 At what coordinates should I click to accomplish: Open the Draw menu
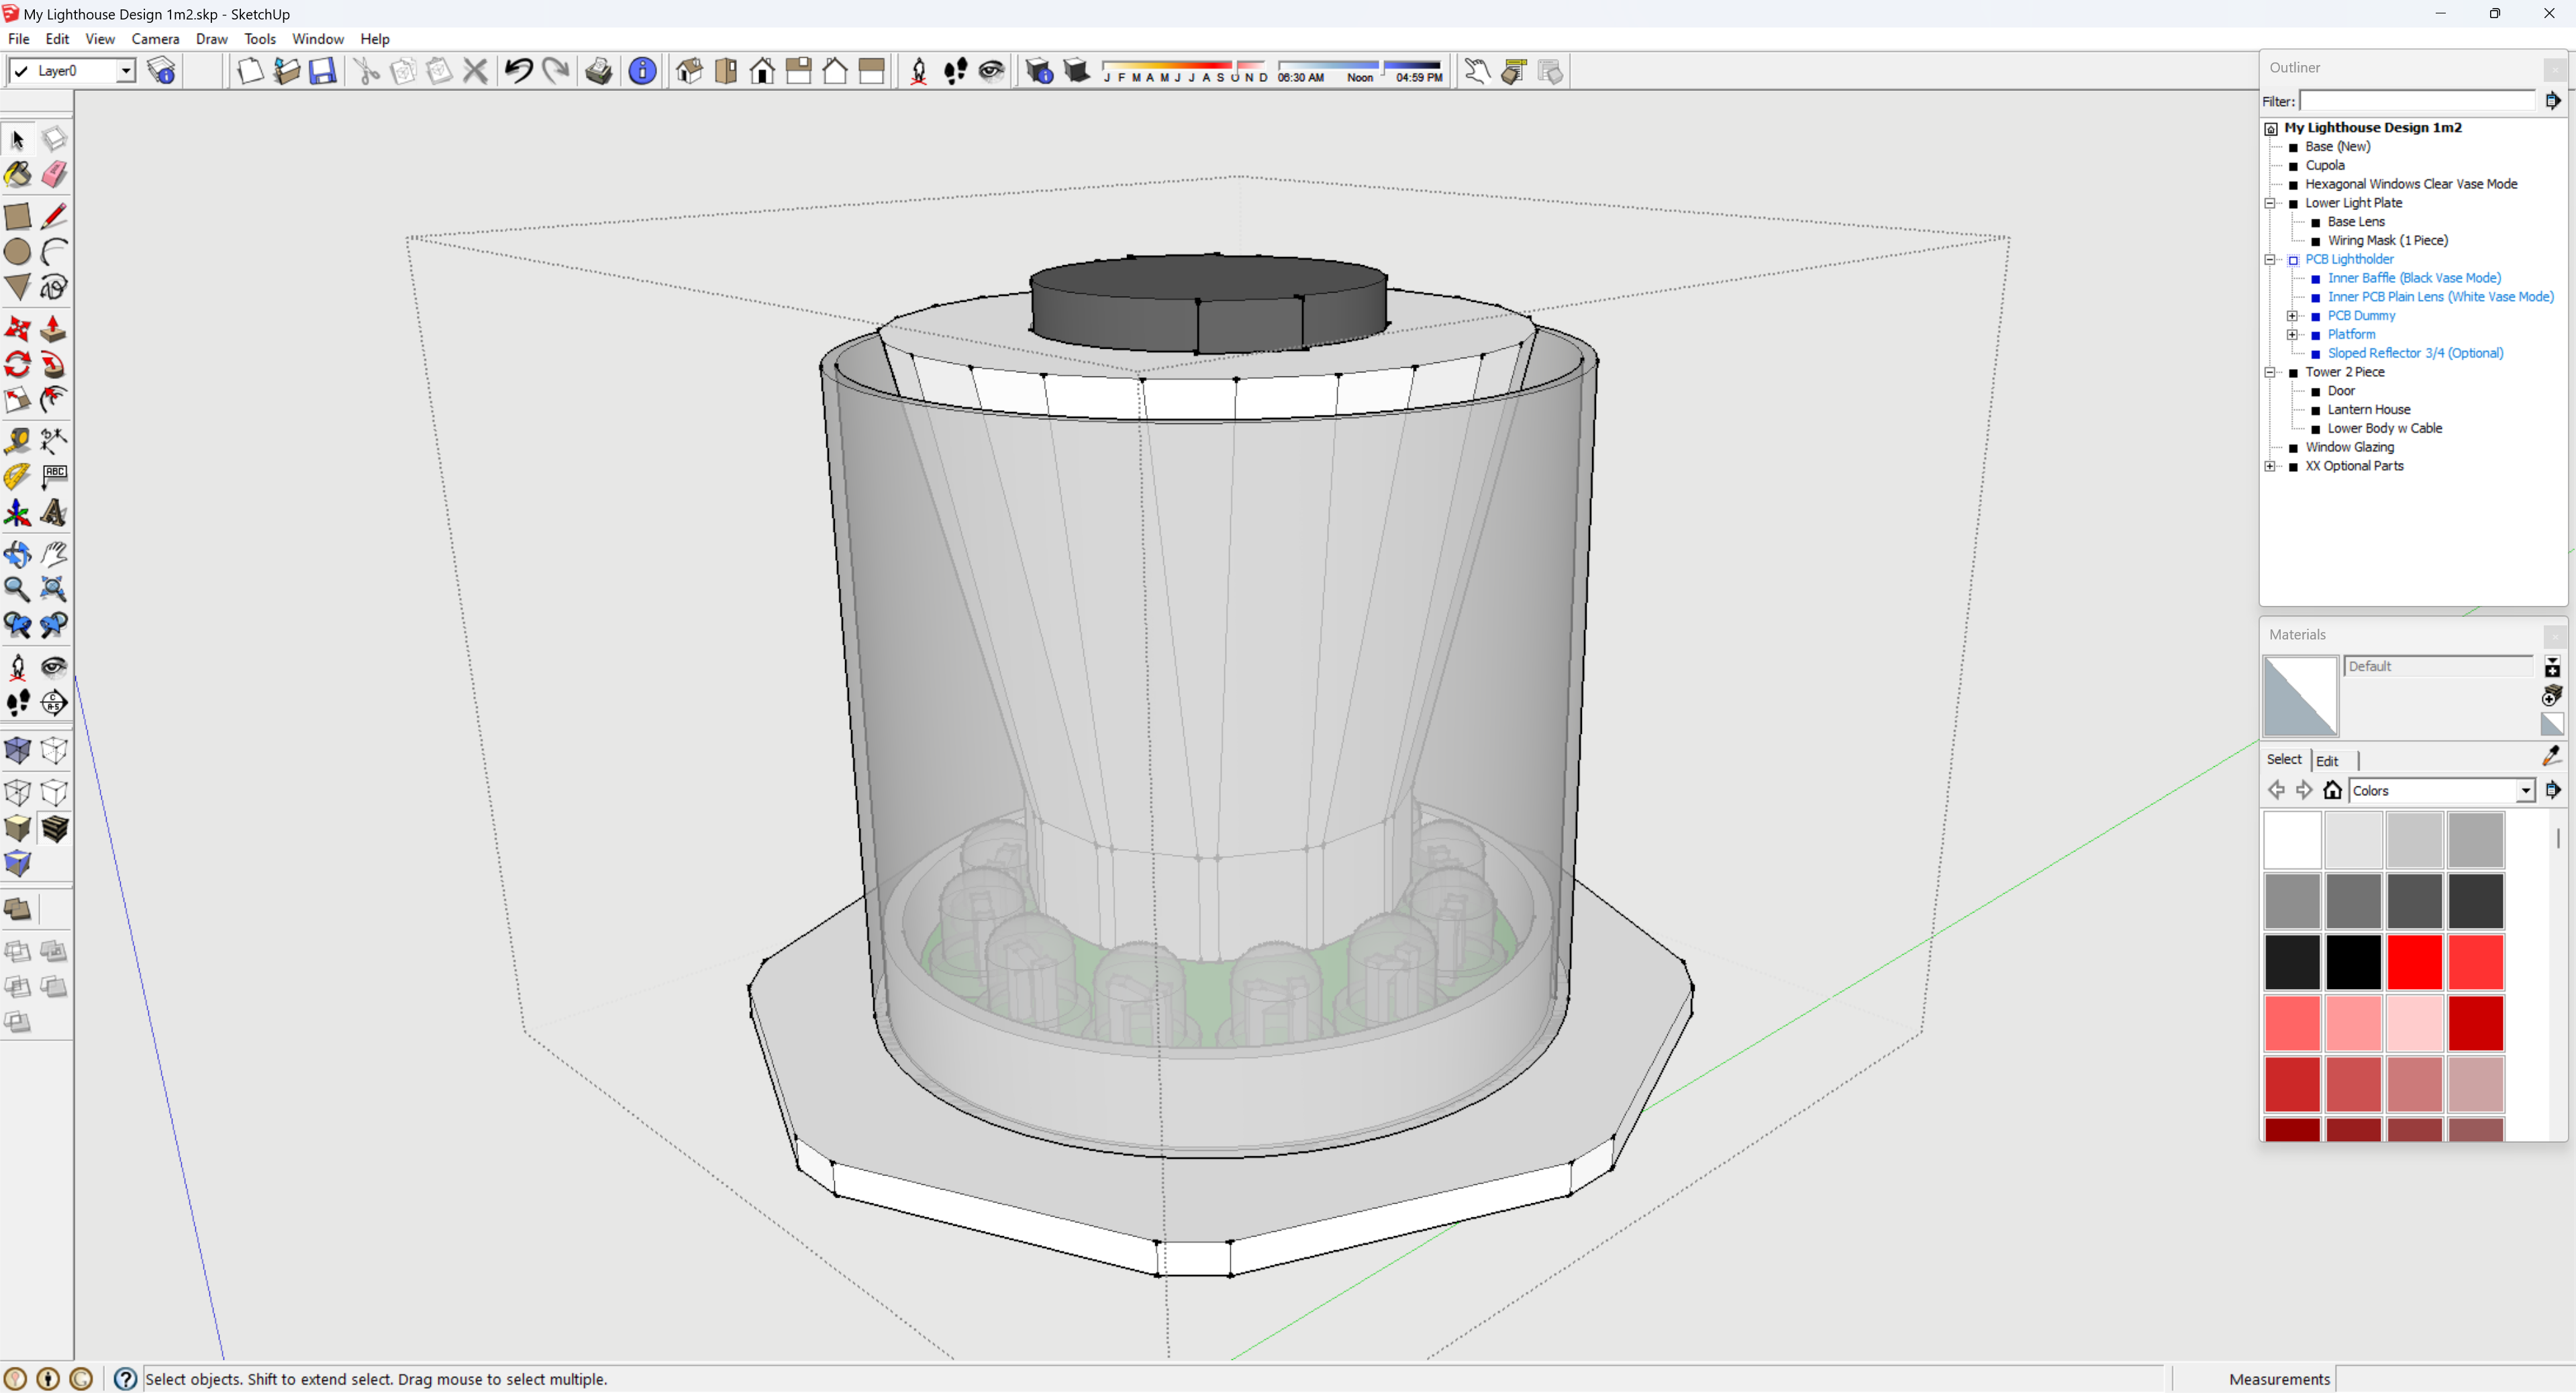pos(211,39)
